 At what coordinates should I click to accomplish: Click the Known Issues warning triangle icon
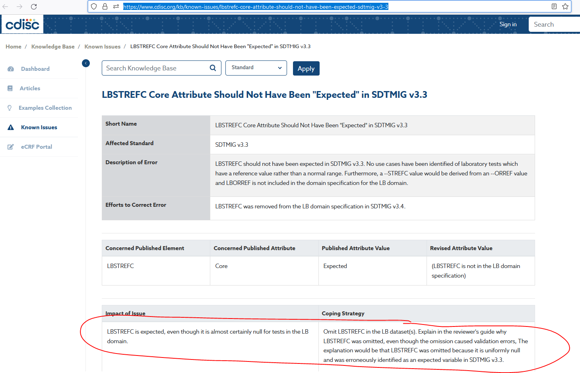11,127
